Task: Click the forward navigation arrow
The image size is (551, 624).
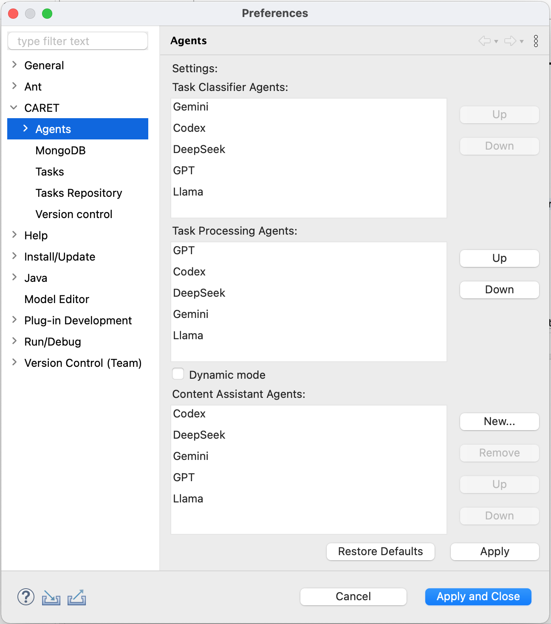Action: pyautogui.click(x=509, y=41)
